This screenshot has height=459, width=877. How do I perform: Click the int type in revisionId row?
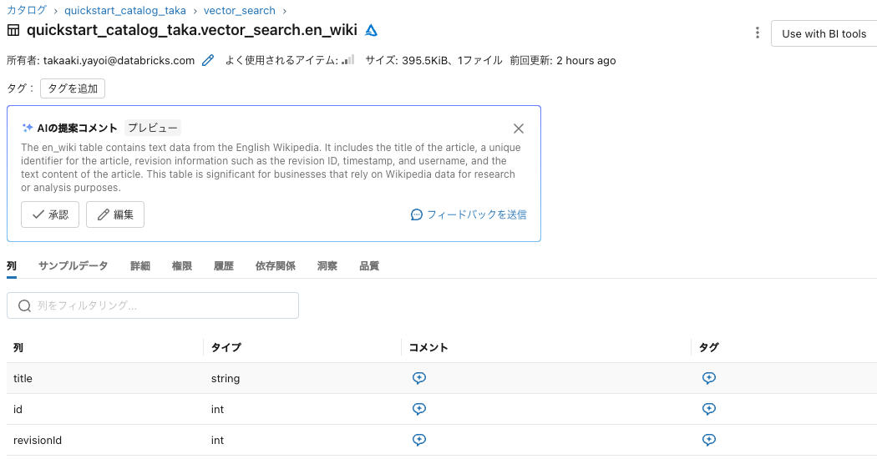217,440
